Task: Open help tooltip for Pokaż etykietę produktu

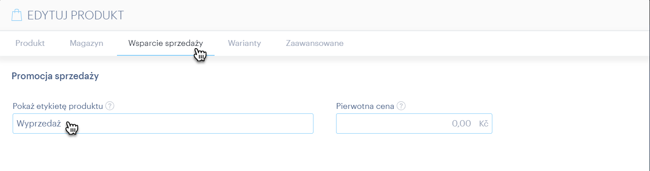Action: 110,106
